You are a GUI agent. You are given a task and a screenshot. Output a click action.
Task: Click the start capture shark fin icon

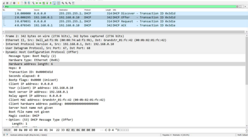coord(4,3)
